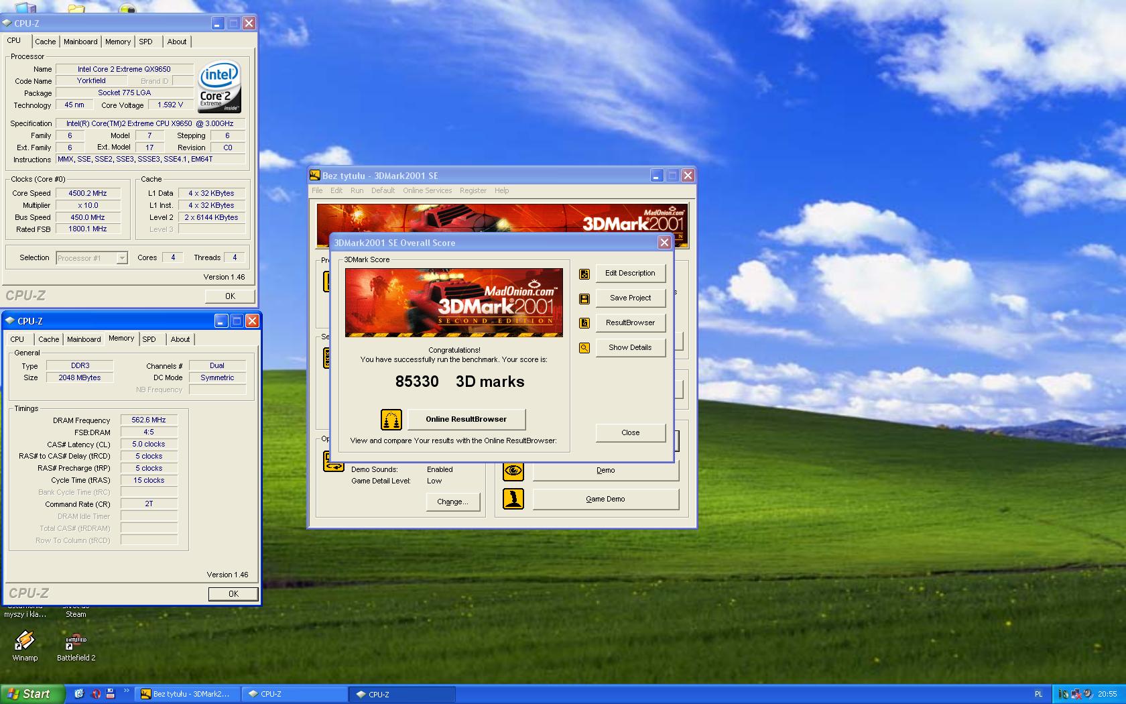Click the processor Name field QX9650
1126x704 pixels.
click(x=124, y=69)
